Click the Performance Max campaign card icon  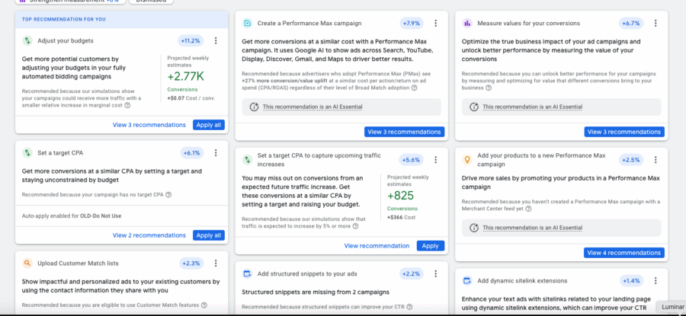(x=247, y=24)
